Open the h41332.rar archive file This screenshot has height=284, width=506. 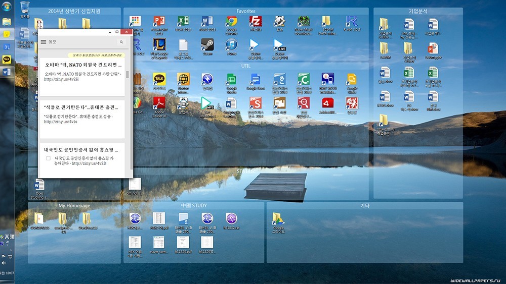click(x=231, y=218)
